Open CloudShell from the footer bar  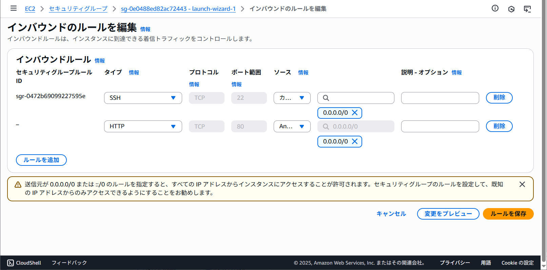[24, 263]
